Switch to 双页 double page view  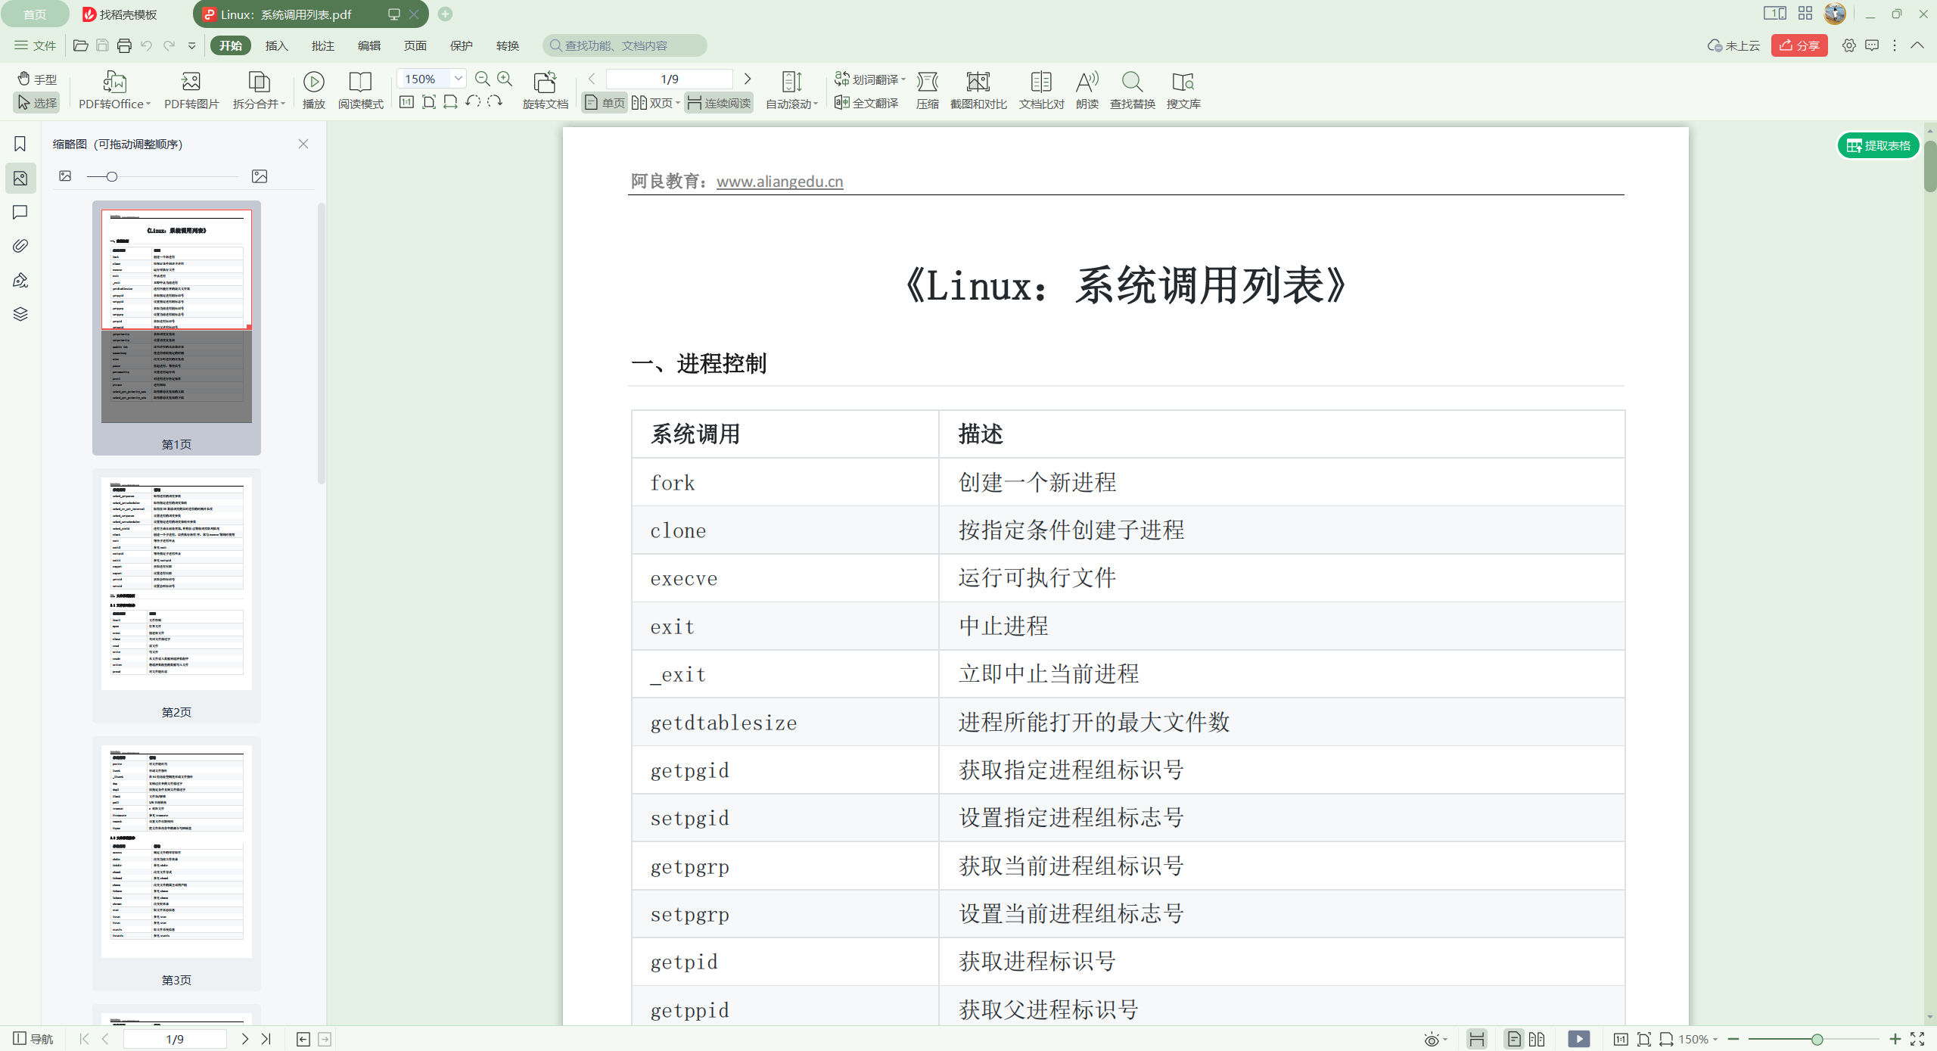655,103
